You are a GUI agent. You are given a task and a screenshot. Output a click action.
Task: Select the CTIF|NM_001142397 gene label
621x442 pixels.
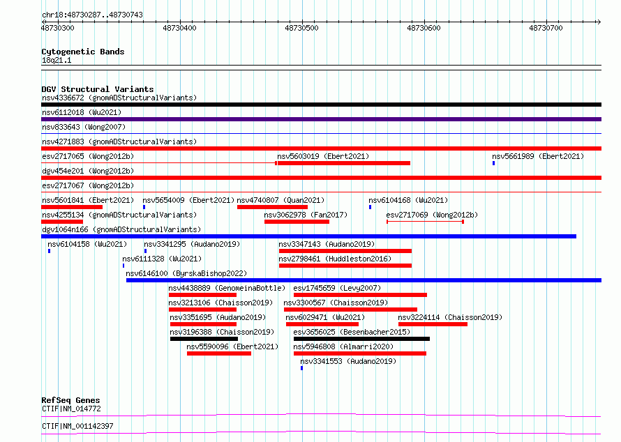tap(77, 426)
